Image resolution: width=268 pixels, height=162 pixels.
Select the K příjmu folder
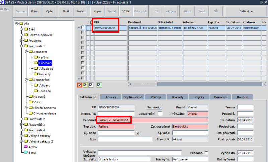click(x=43, y=57)
